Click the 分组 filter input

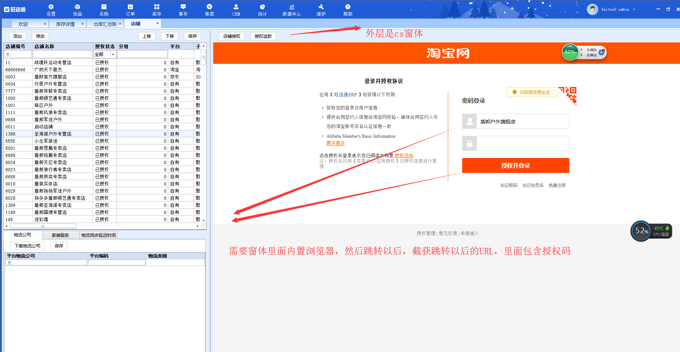click(x=142, y=54)
